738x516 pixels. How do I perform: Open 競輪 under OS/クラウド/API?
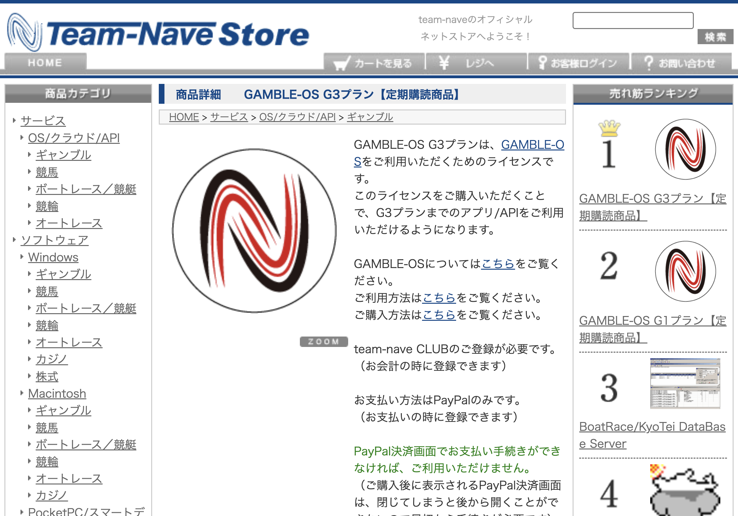47,206
